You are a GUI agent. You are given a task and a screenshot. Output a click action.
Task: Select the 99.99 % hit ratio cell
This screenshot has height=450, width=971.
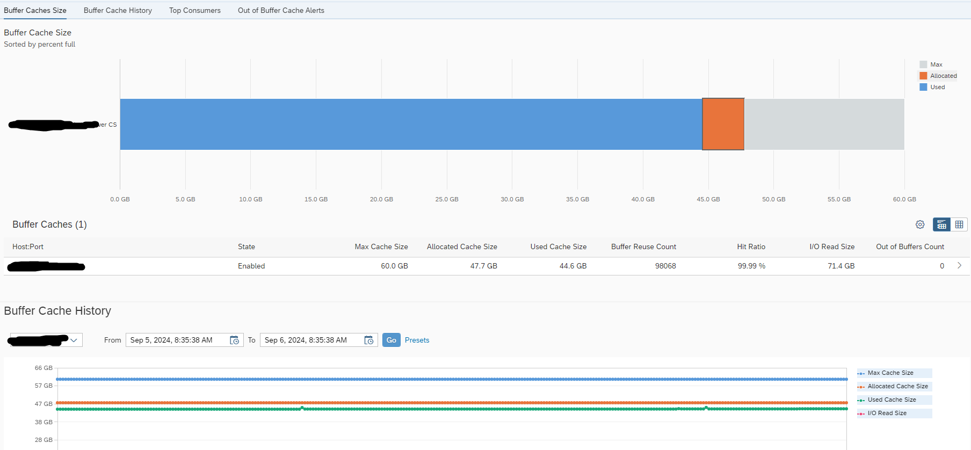click(751, 266)
